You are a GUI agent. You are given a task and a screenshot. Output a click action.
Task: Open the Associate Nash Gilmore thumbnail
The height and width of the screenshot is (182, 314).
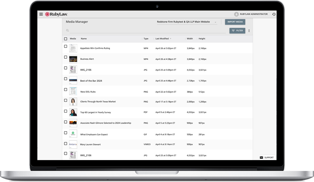click(73, 123)
